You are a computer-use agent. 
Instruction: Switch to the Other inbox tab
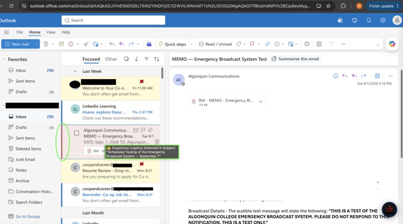[x=111, y=59]
